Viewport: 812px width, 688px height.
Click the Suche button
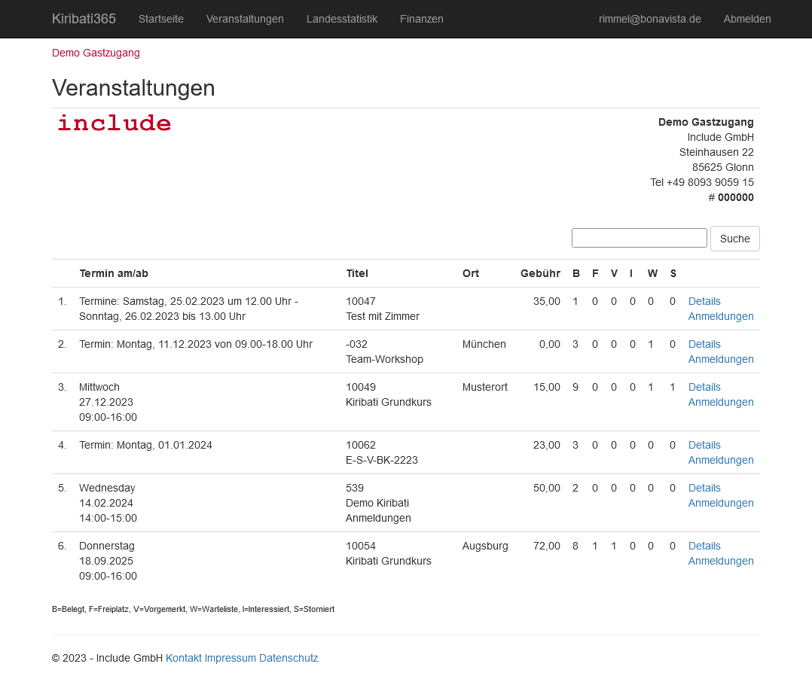735,239
